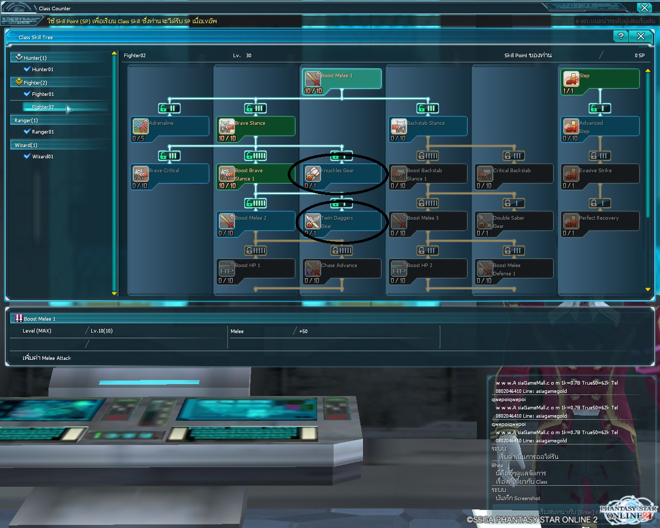
Task: Click the 0 SP skill point value
Action: 639,56
